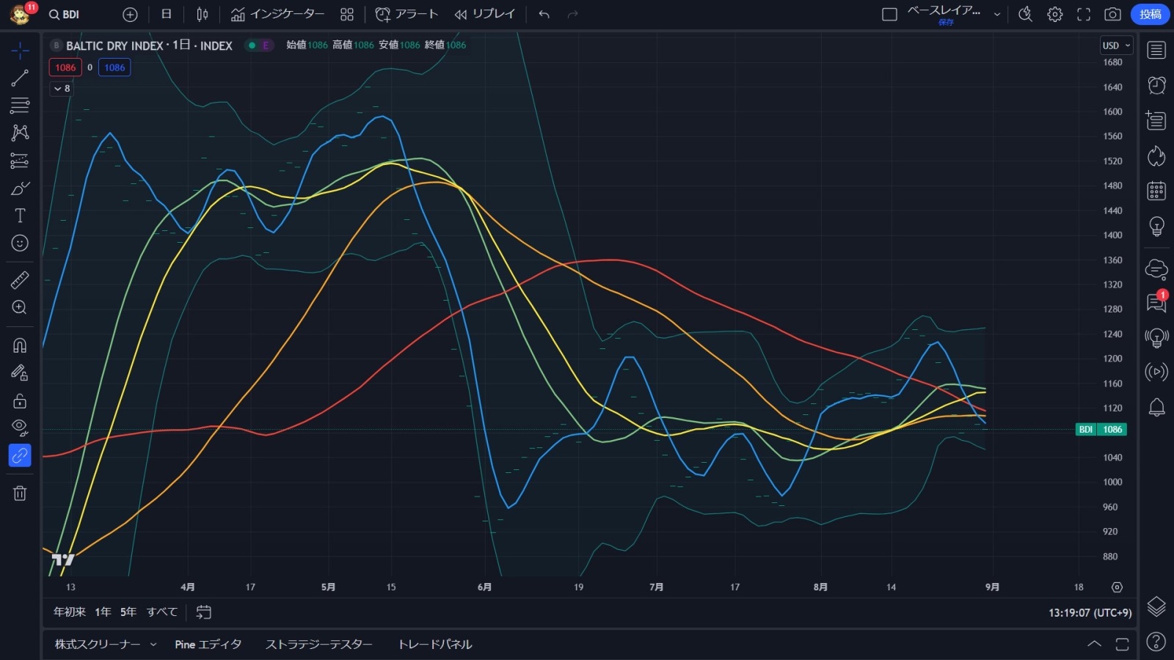Screen dimensions: 1174x660
Task: Click the blue 投稿 publish button
Action: (1150, 14)
